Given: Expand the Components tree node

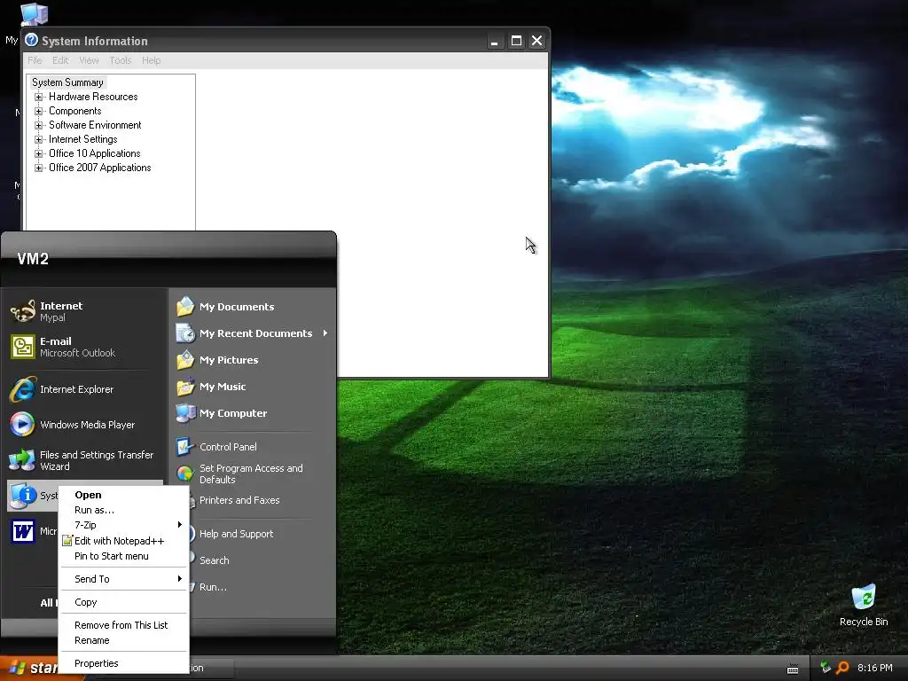Looking at the screenshot, I should [x=38, y=111].
